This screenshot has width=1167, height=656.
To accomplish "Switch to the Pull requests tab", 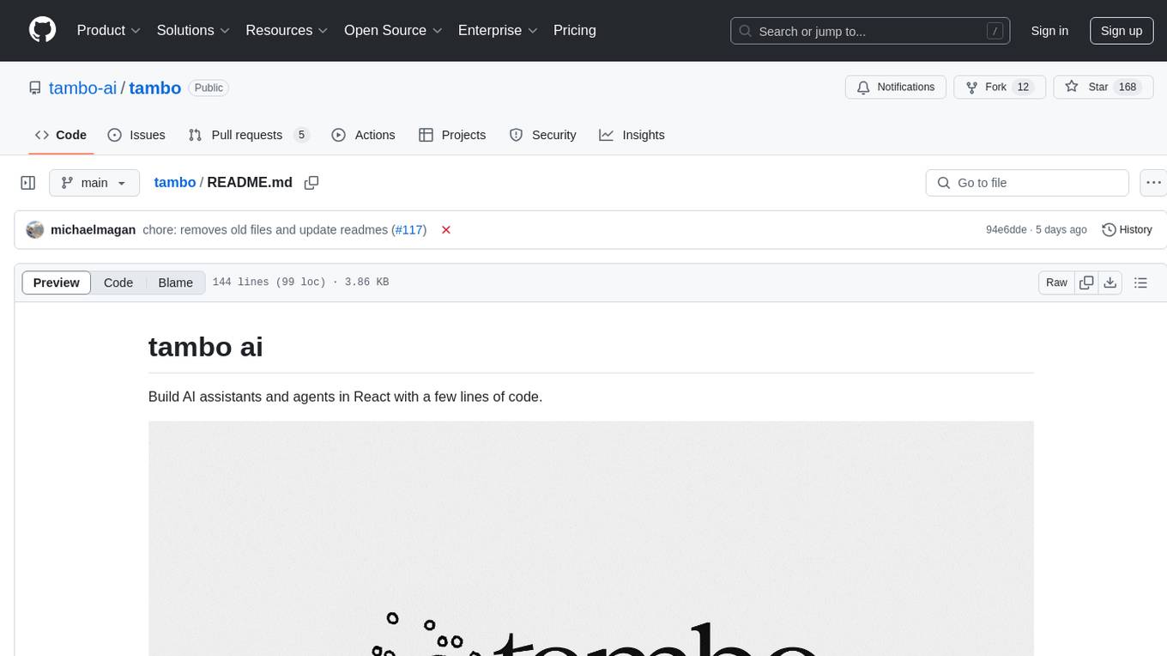I will (x=249, y=135).
